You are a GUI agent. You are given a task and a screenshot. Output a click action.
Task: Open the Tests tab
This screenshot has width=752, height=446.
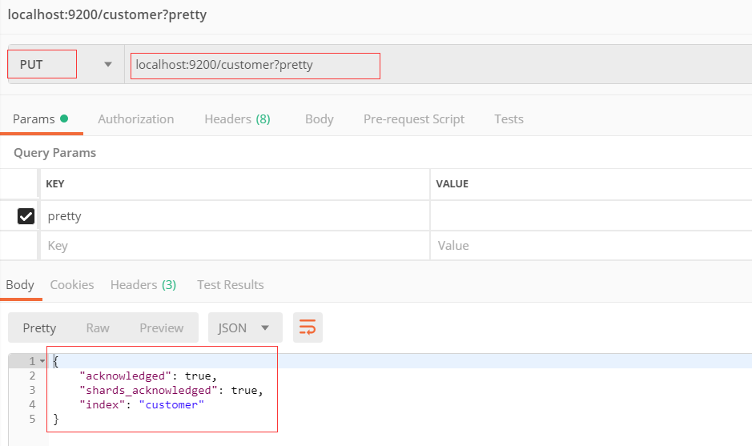click(x=509, y=119)
